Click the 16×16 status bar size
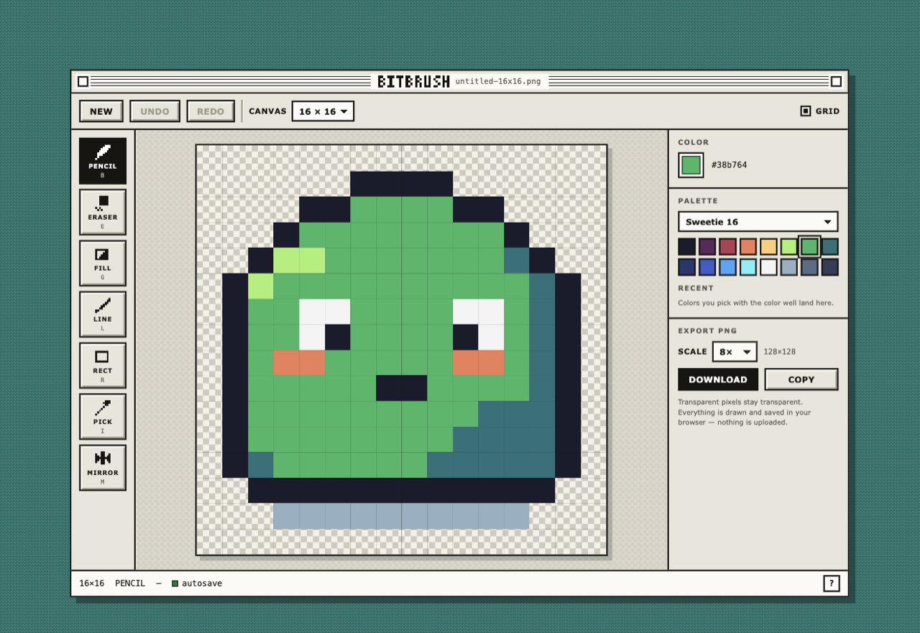Screen dimensions: 920x633 coord(92,583)
